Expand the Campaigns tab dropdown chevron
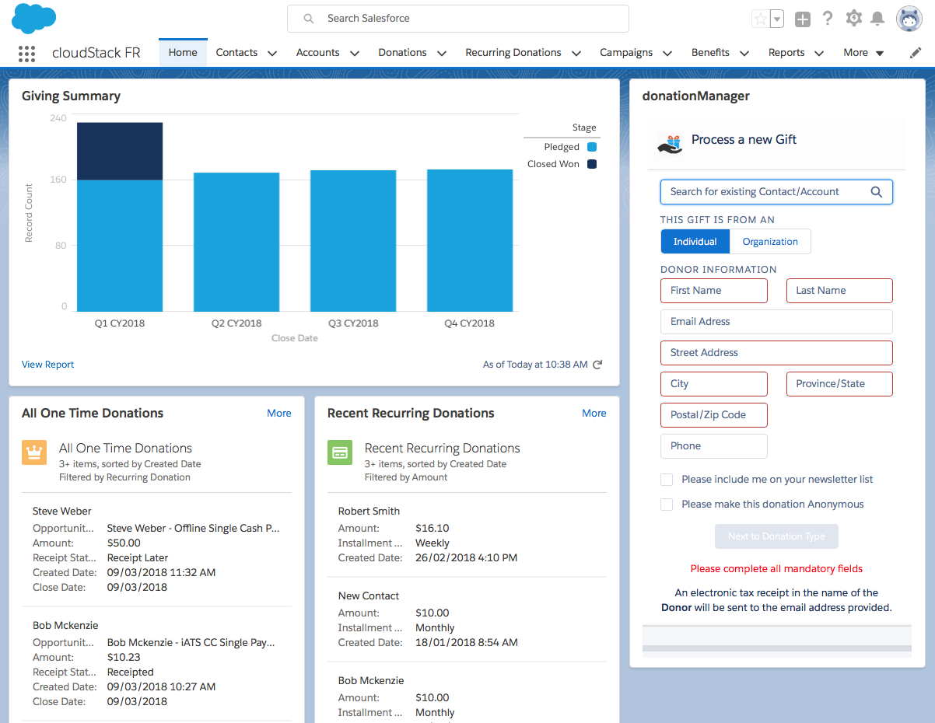This screenshot has height=723, width=935. (667, 54)
